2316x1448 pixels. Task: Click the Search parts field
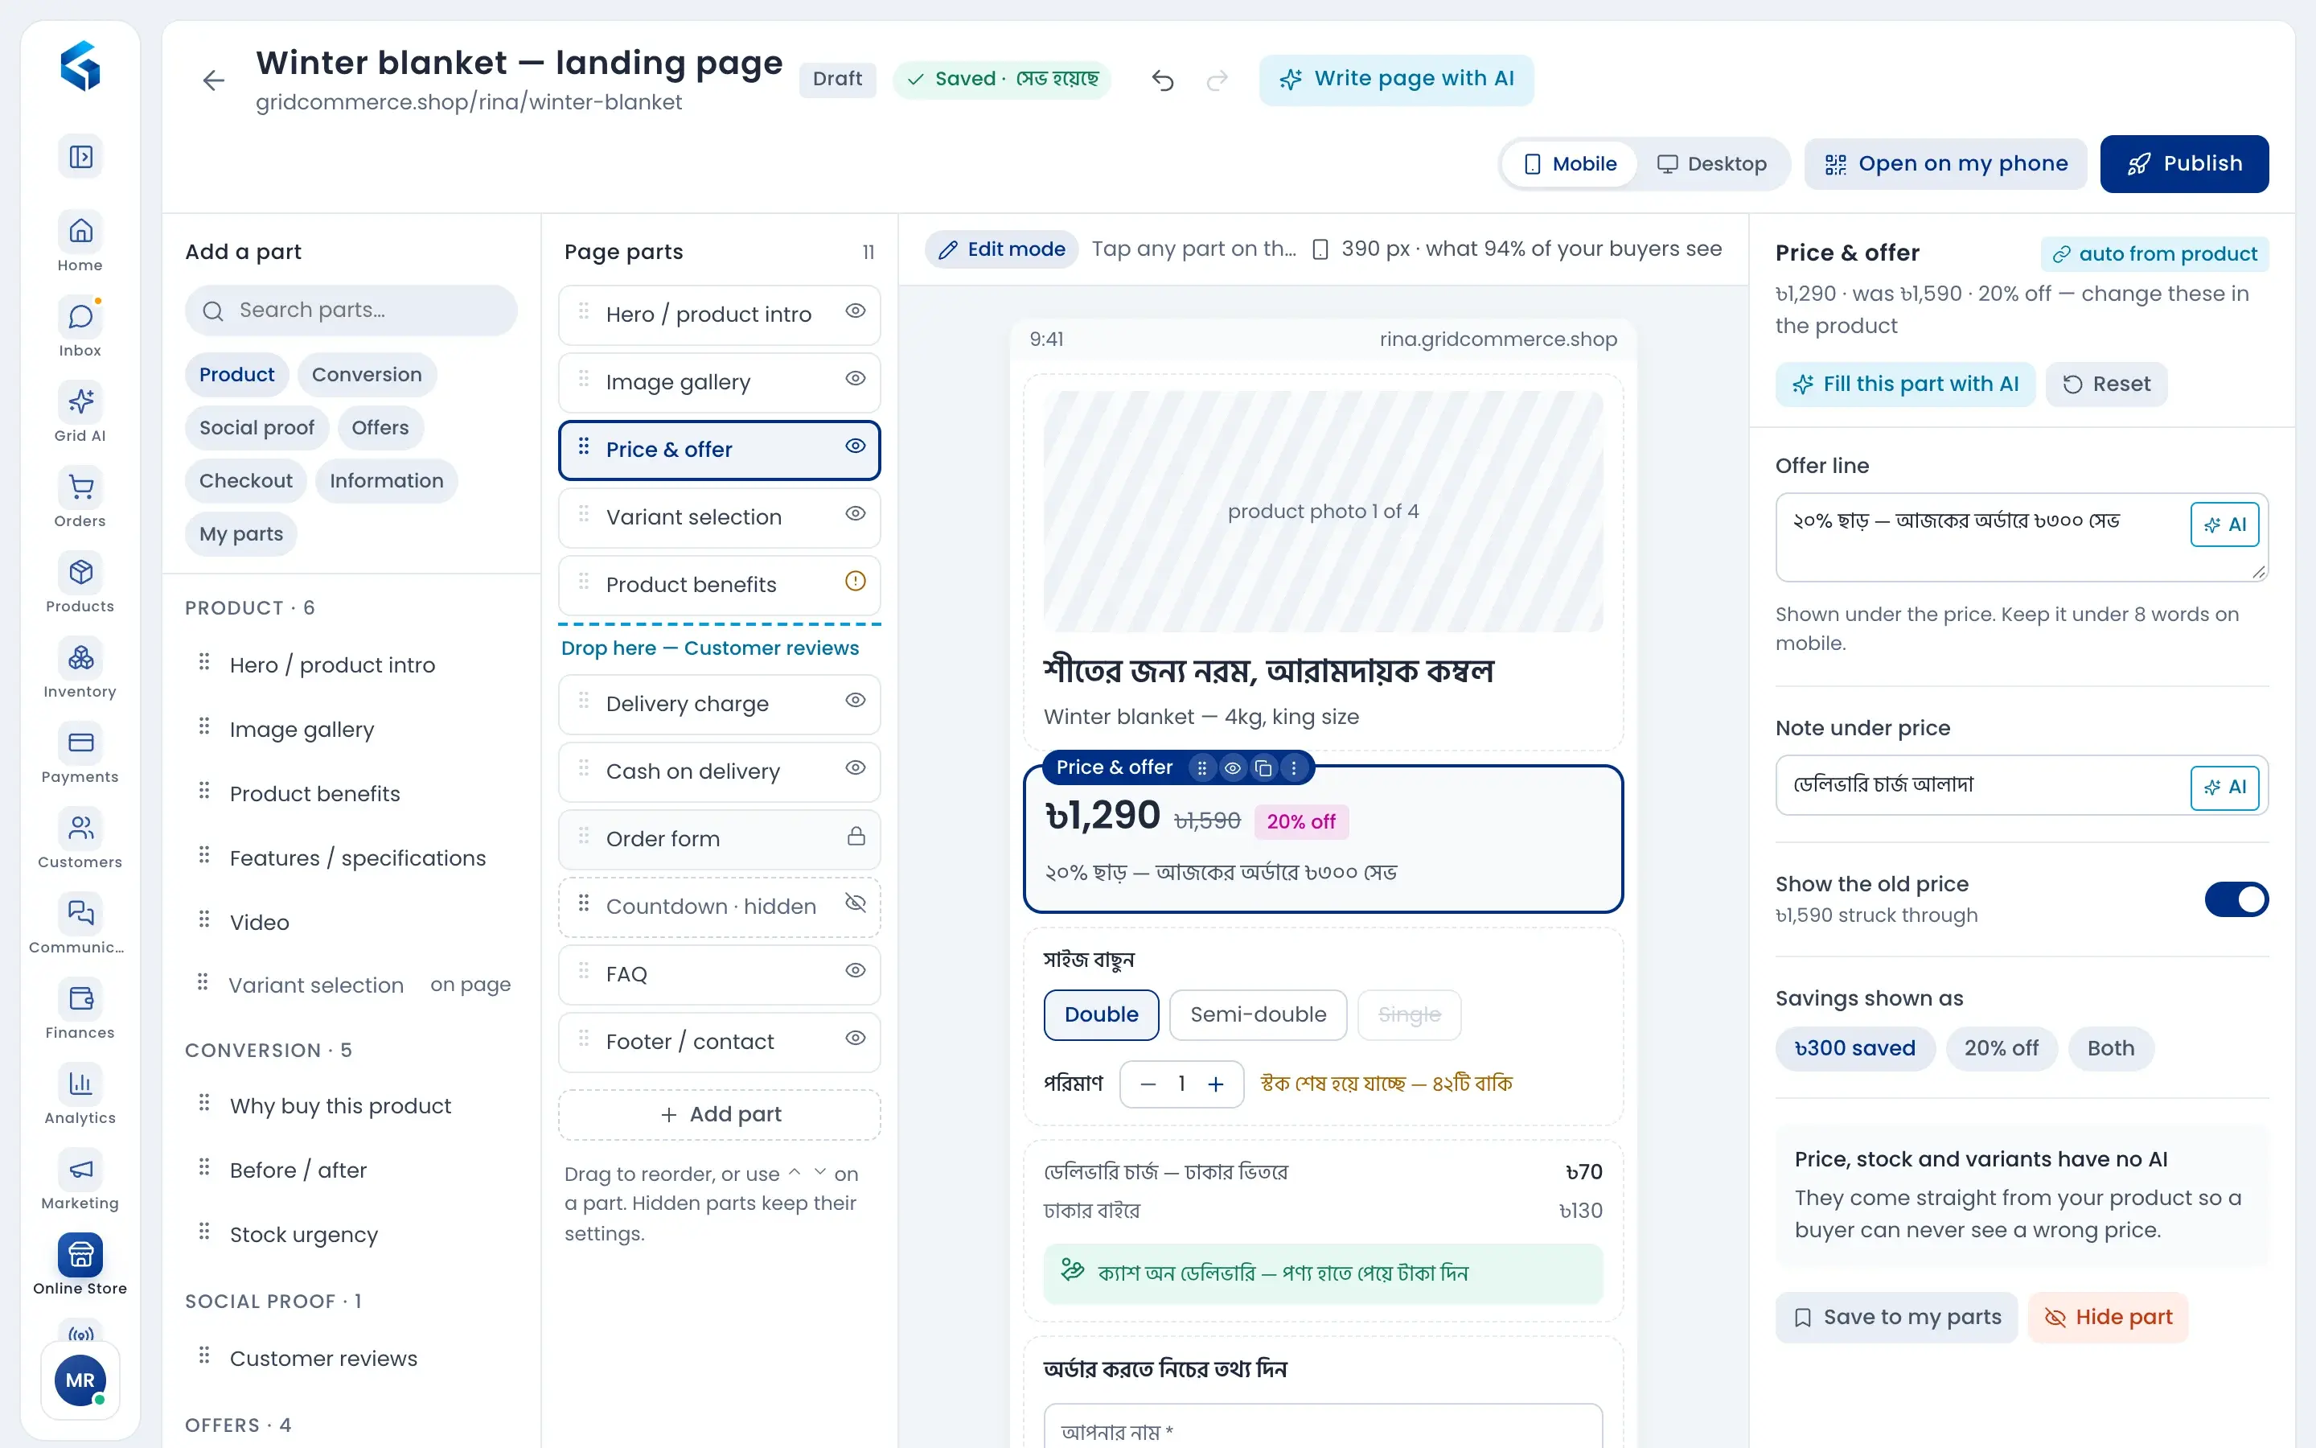coord(351,311)
